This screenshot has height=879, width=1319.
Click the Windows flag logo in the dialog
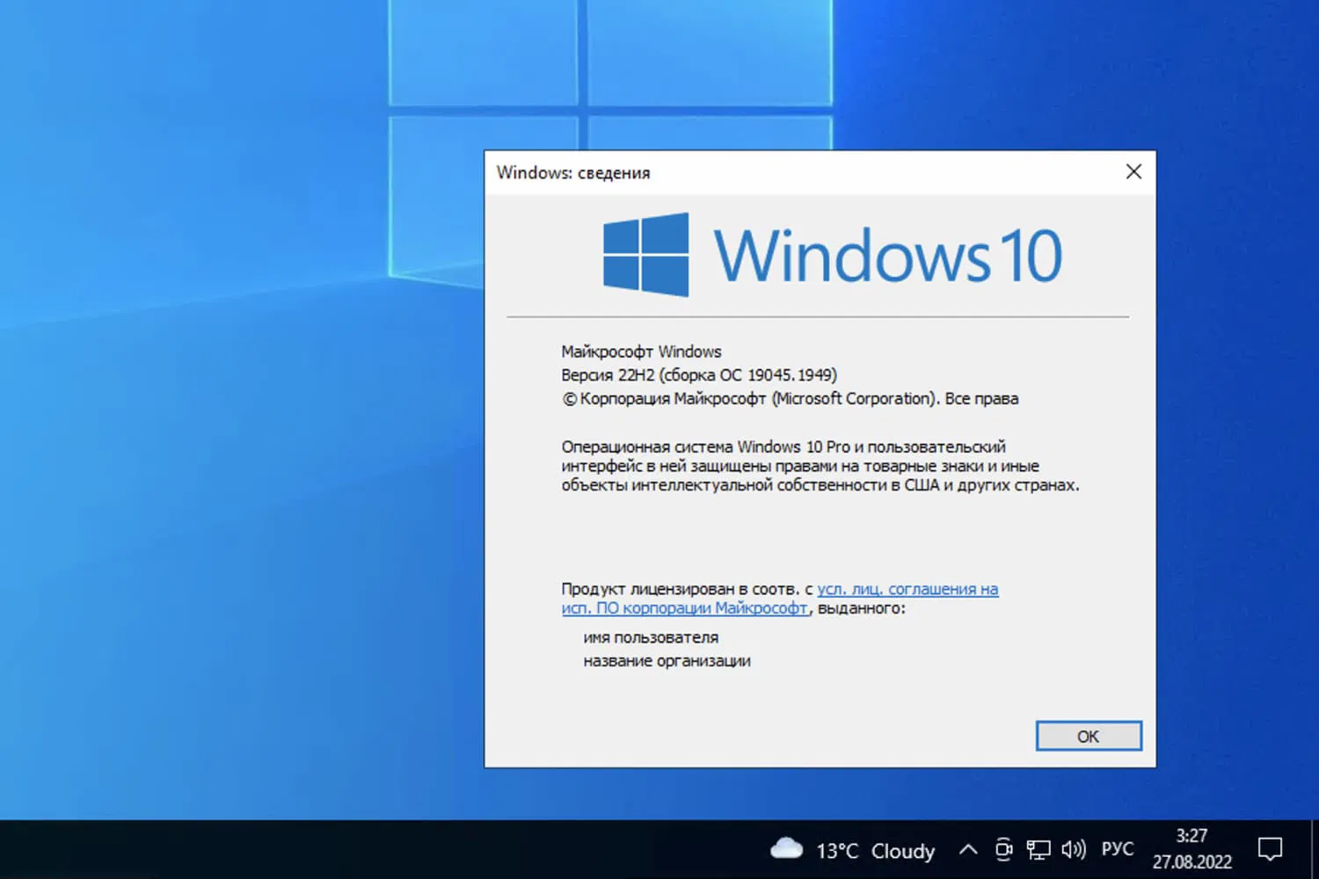pos(643,253)
